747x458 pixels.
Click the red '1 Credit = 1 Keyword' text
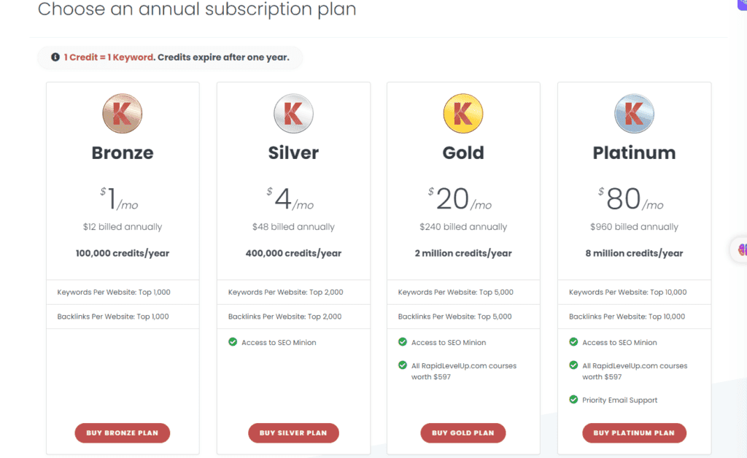pyautogui.click(x=108, y=57)
